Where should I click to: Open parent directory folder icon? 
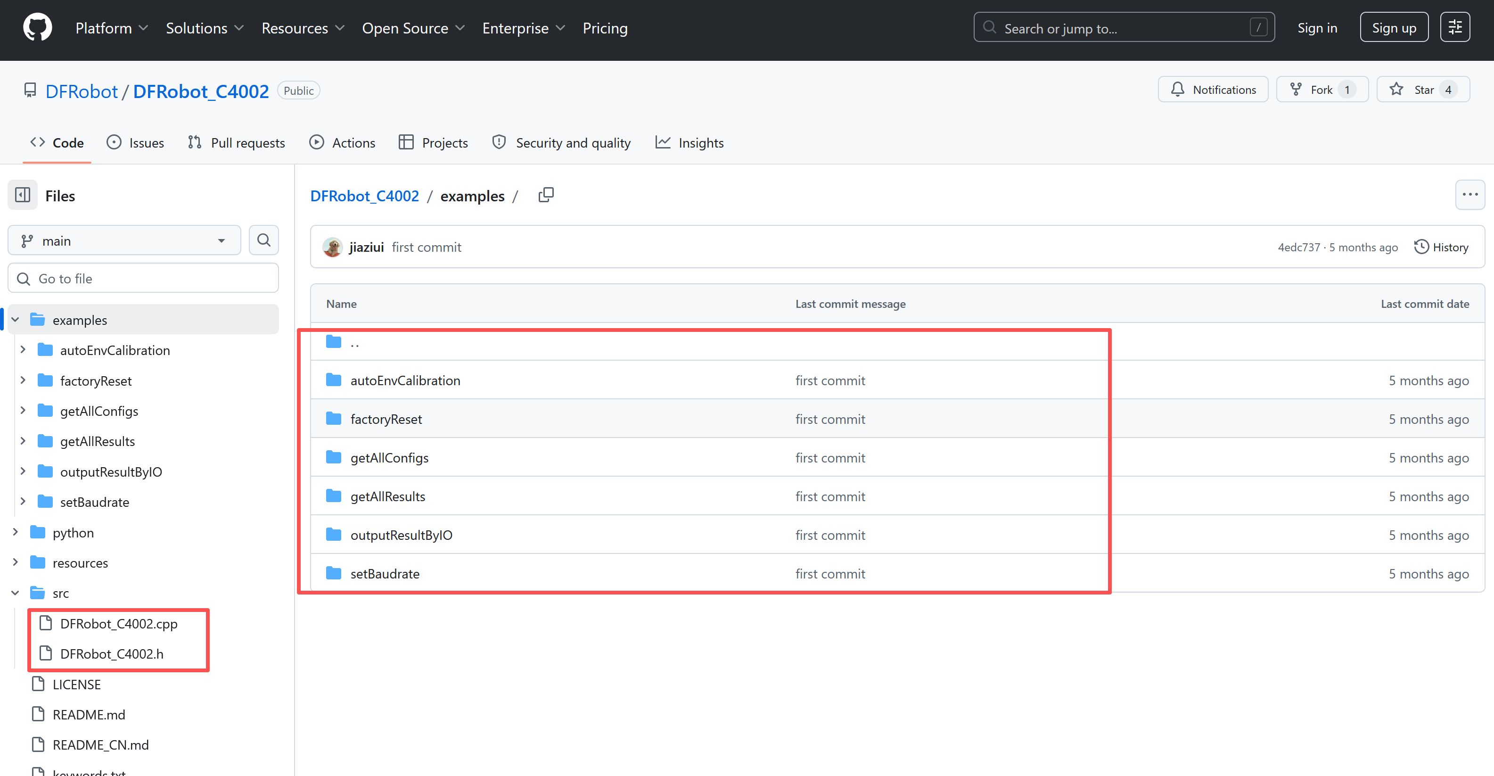pos(334,342)
